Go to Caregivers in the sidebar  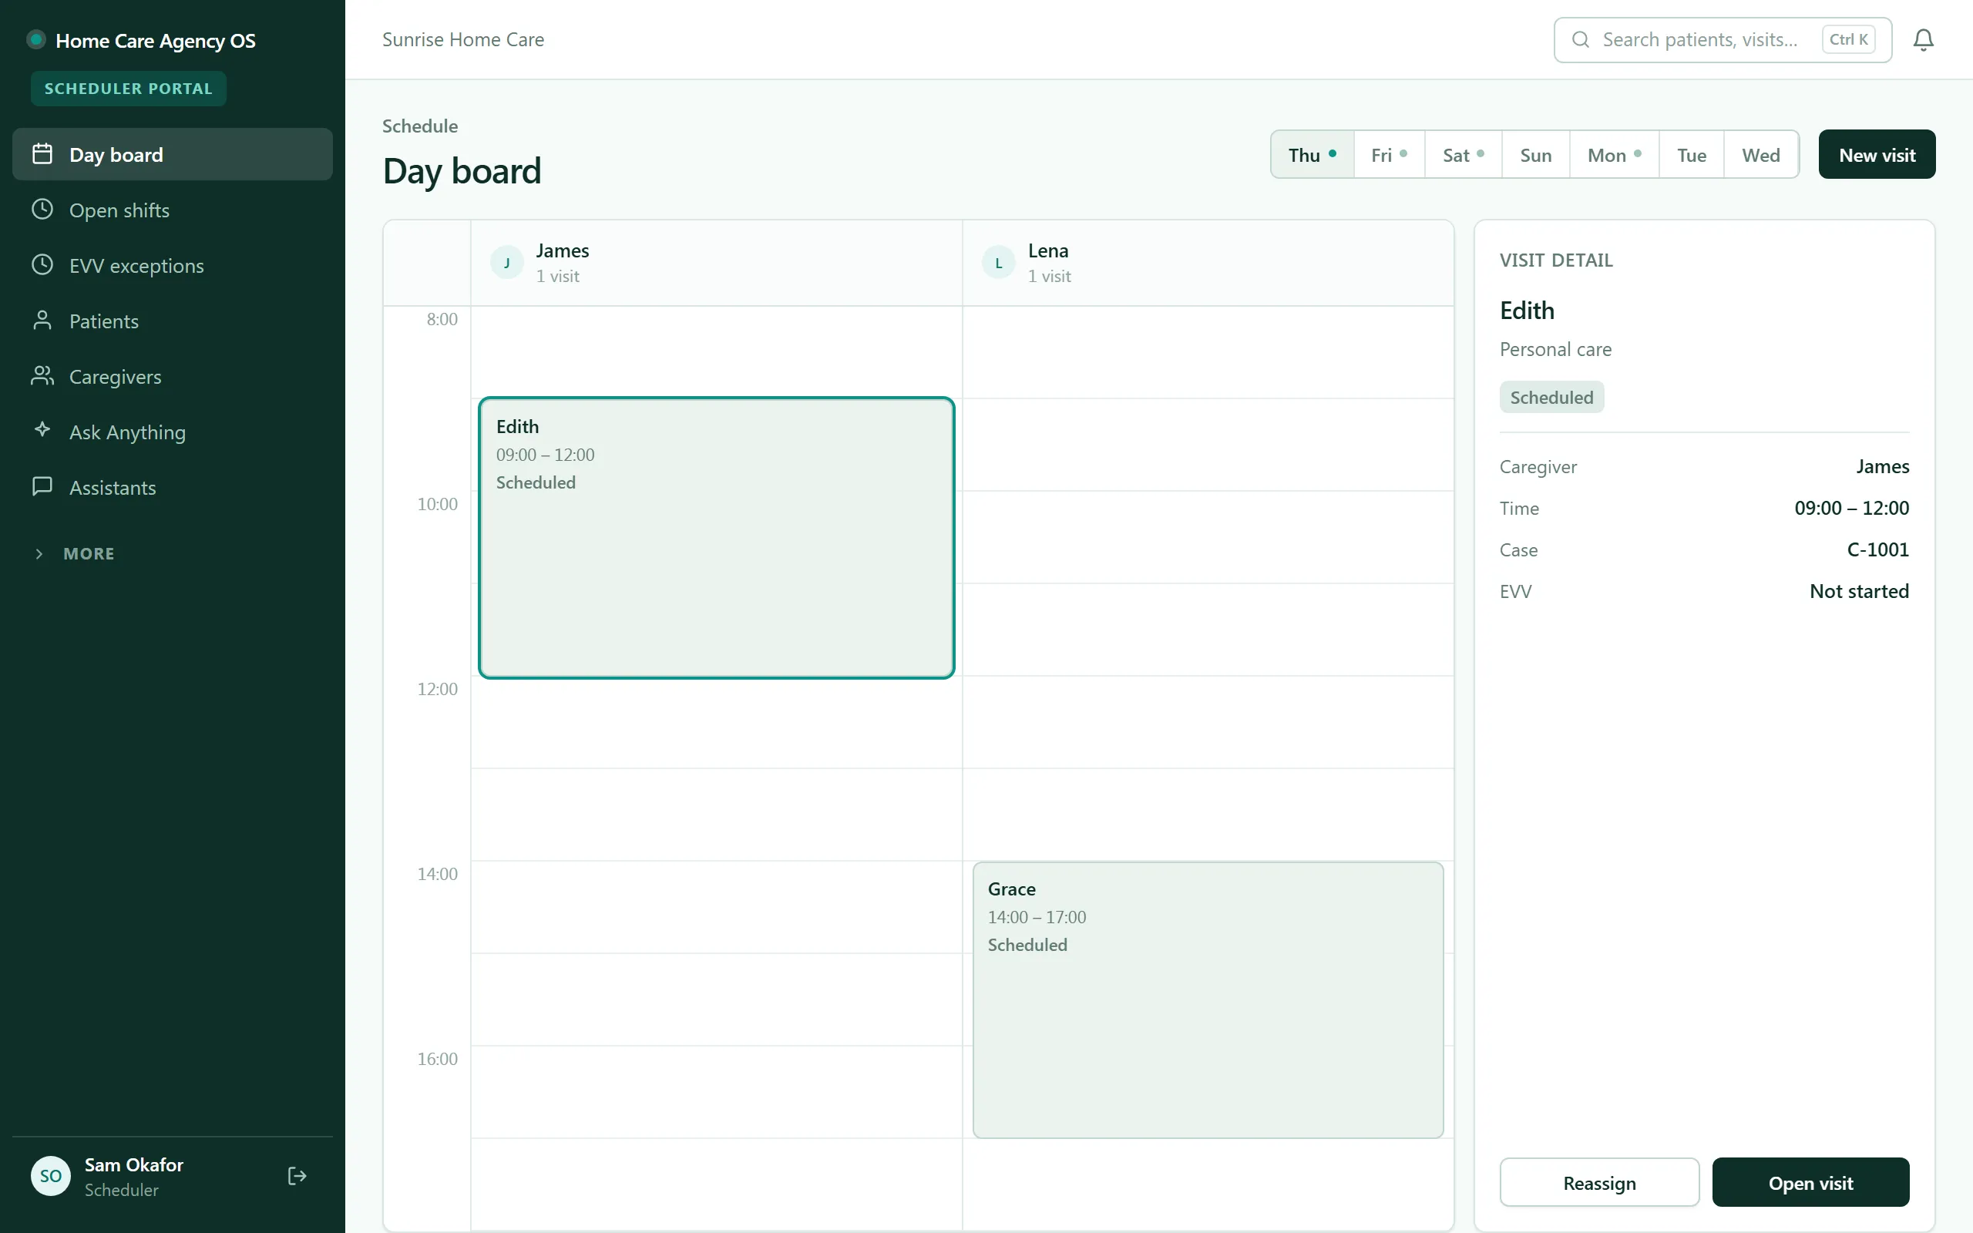(172, 376)
